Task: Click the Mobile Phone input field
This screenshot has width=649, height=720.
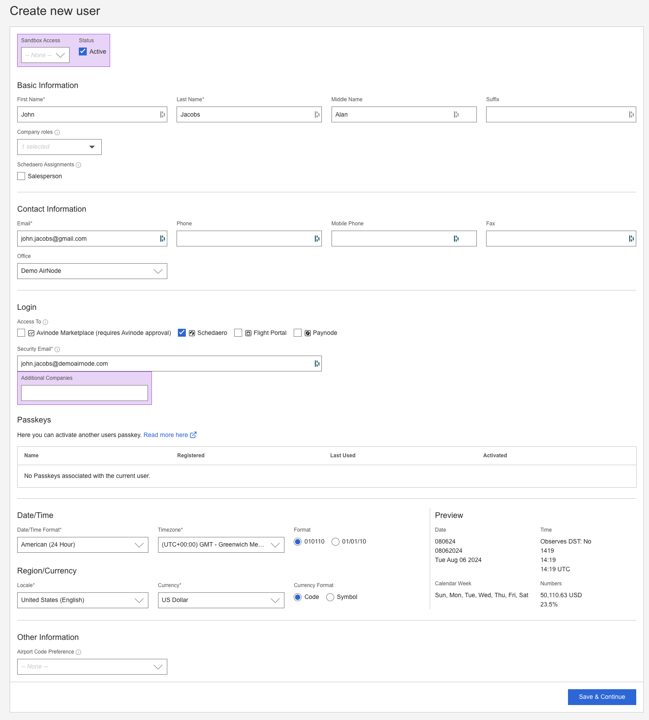Action: [404, 239]
